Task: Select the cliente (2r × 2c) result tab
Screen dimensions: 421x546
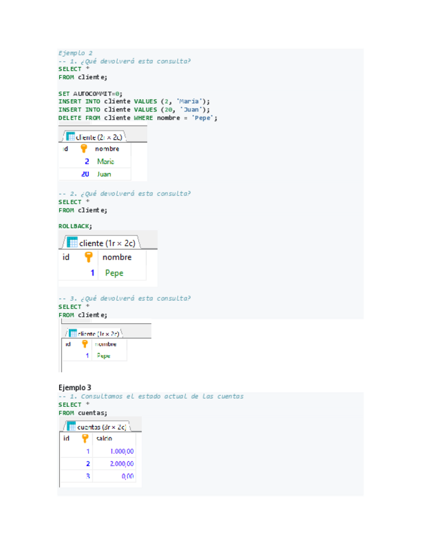Action: pyautogui.click(x=94, y=137)
